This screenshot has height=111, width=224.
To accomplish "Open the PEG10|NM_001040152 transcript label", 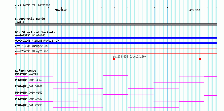I will (x=29, y=93).
